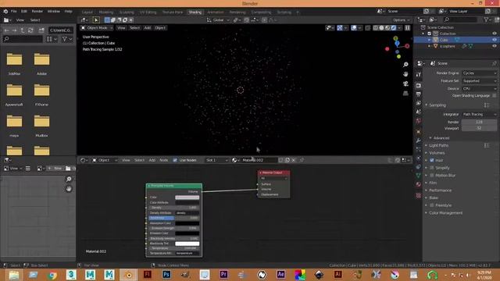Open the viewport Add menu button

148,28
